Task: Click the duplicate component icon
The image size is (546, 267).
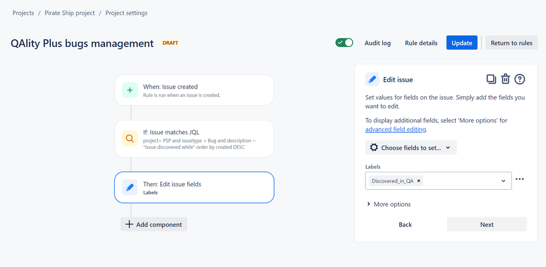Action: (x=491, y=79)
